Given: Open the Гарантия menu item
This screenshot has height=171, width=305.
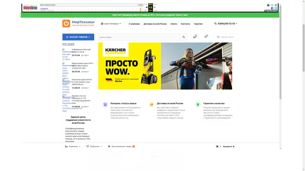Looking at the screenshot, I should pyautogui.click(x=198, y=24).
